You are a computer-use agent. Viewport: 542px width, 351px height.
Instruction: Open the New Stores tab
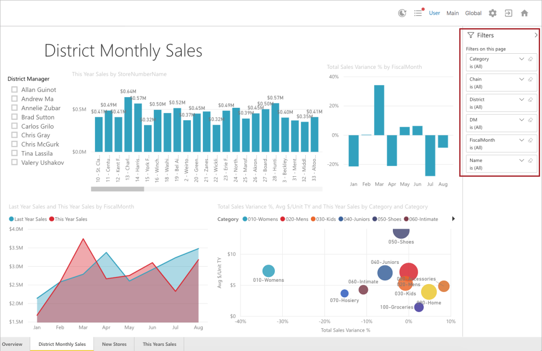pos(114,344)
